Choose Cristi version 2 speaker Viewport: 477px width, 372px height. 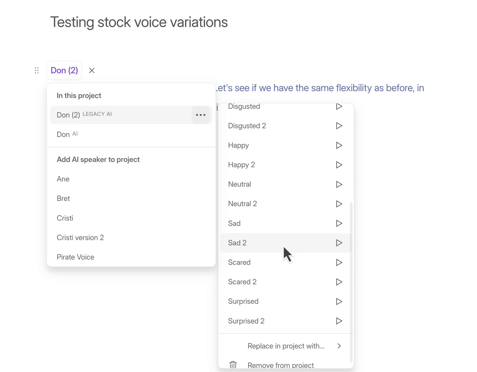pos(80,238)
